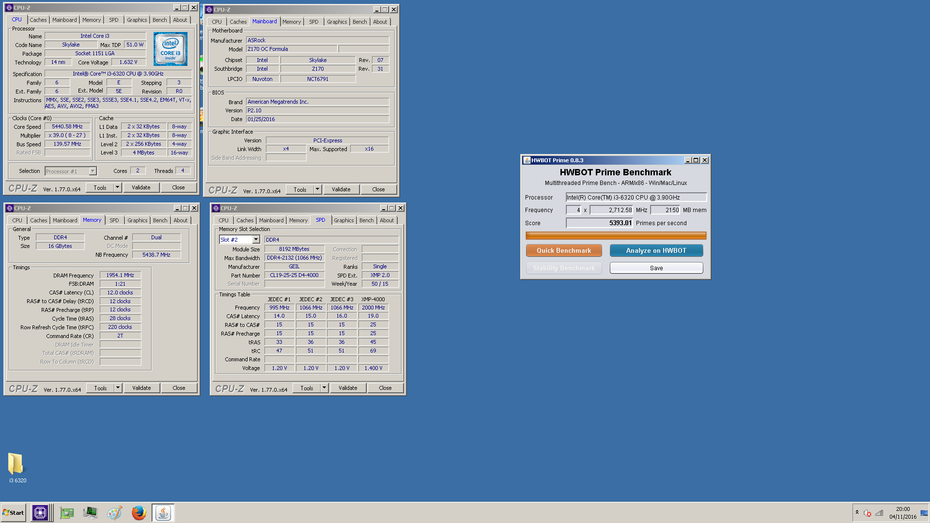Click the XMP-4000 frequency 2000 MHz cell

[373, 308]
